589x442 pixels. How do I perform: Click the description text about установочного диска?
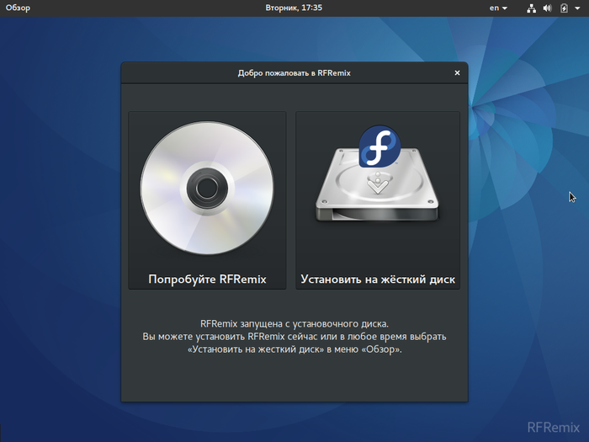pyautogui.click(x=294, y=336)
